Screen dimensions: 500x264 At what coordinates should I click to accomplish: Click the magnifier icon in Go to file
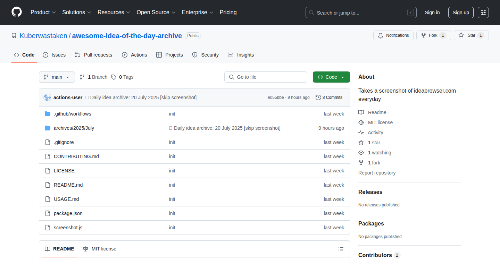click(231, 77)
